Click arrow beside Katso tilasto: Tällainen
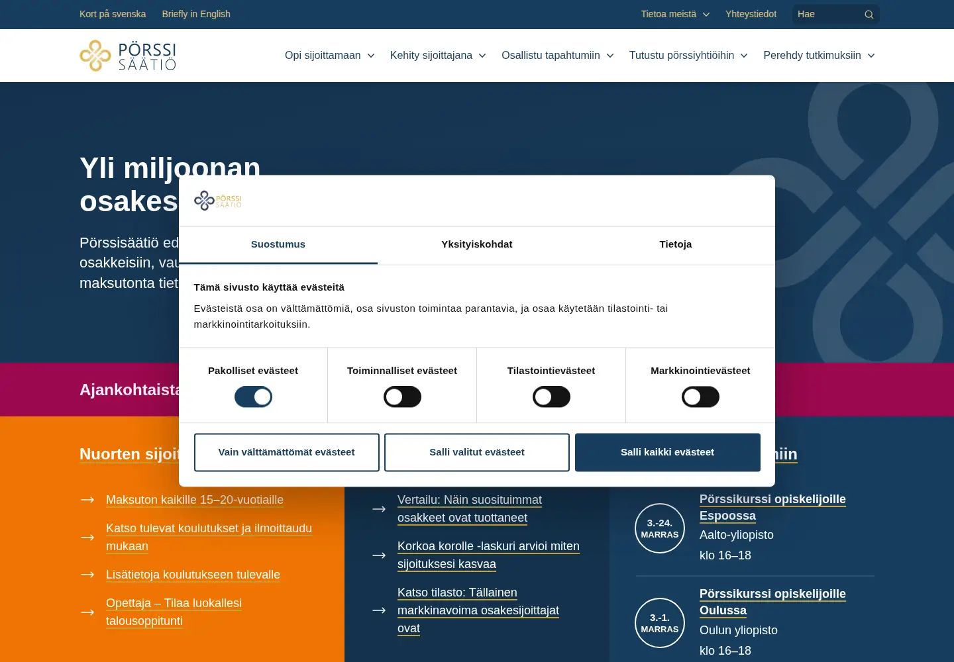The height and width of the screenshot is (662, 954). (379, 610)
